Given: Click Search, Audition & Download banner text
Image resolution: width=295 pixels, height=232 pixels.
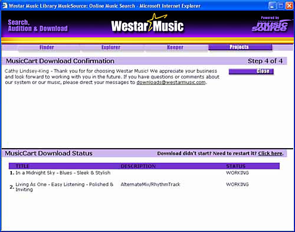Looking at the screenshot, I should pyautogui.click(x=38, y=25).
